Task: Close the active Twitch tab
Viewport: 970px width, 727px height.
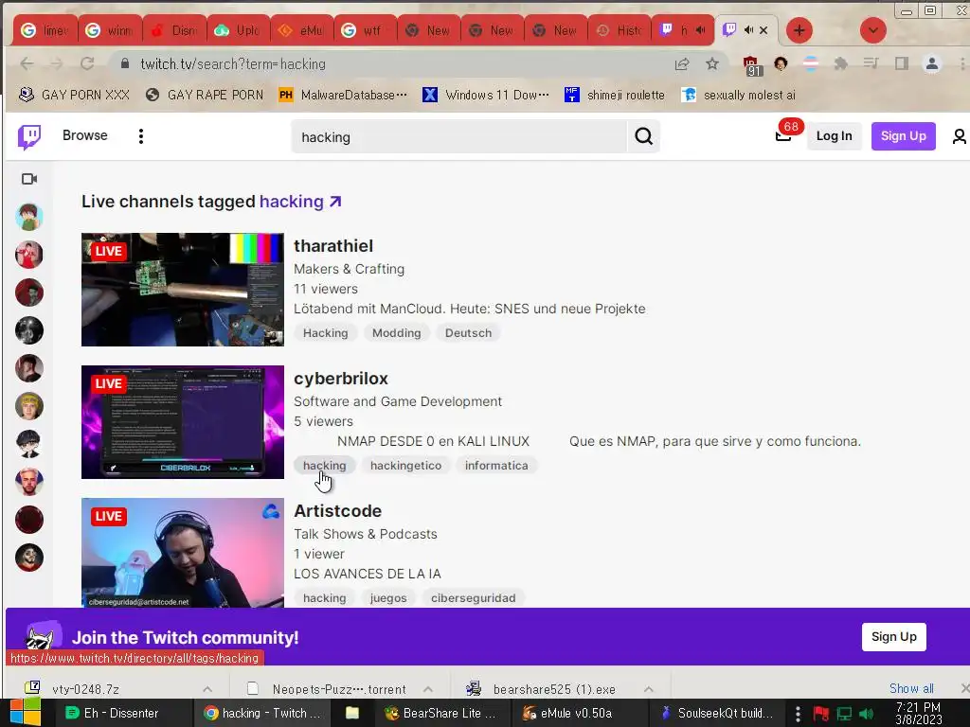Action: coord(763,29)
